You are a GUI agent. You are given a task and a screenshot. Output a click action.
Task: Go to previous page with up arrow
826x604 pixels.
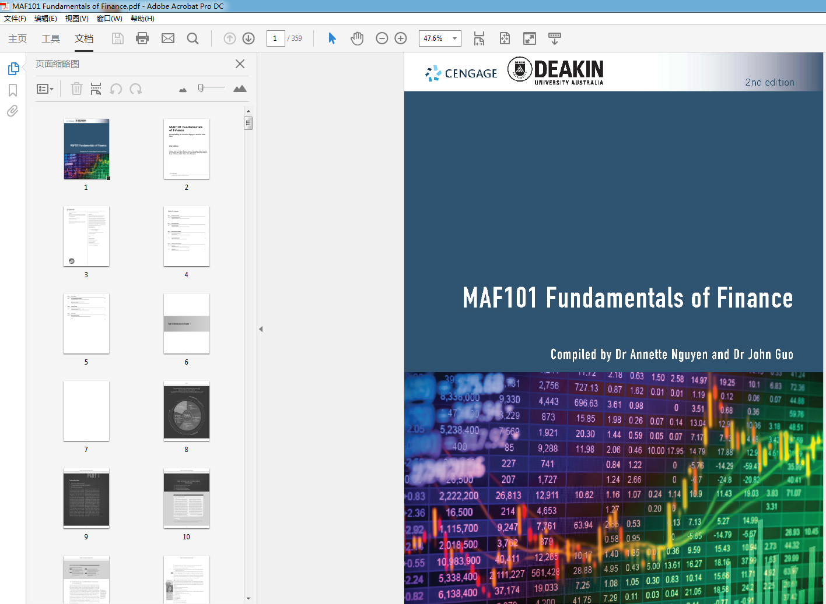click(230, 38)
